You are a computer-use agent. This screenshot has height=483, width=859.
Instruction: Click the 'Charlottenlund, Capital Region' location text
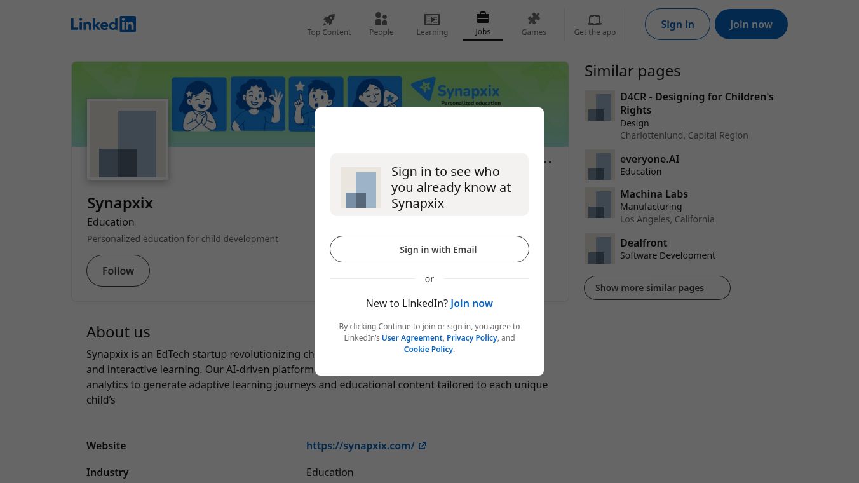coord(684,135)
